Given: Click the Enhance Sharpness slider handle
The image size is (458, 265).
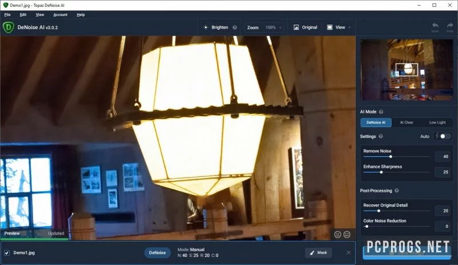Looking at the screenshot, I should pos(381,172).
